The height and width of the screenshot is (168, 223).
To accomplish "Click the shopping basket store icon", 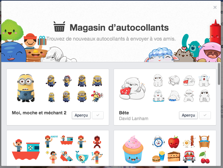I will coord(59,27).
